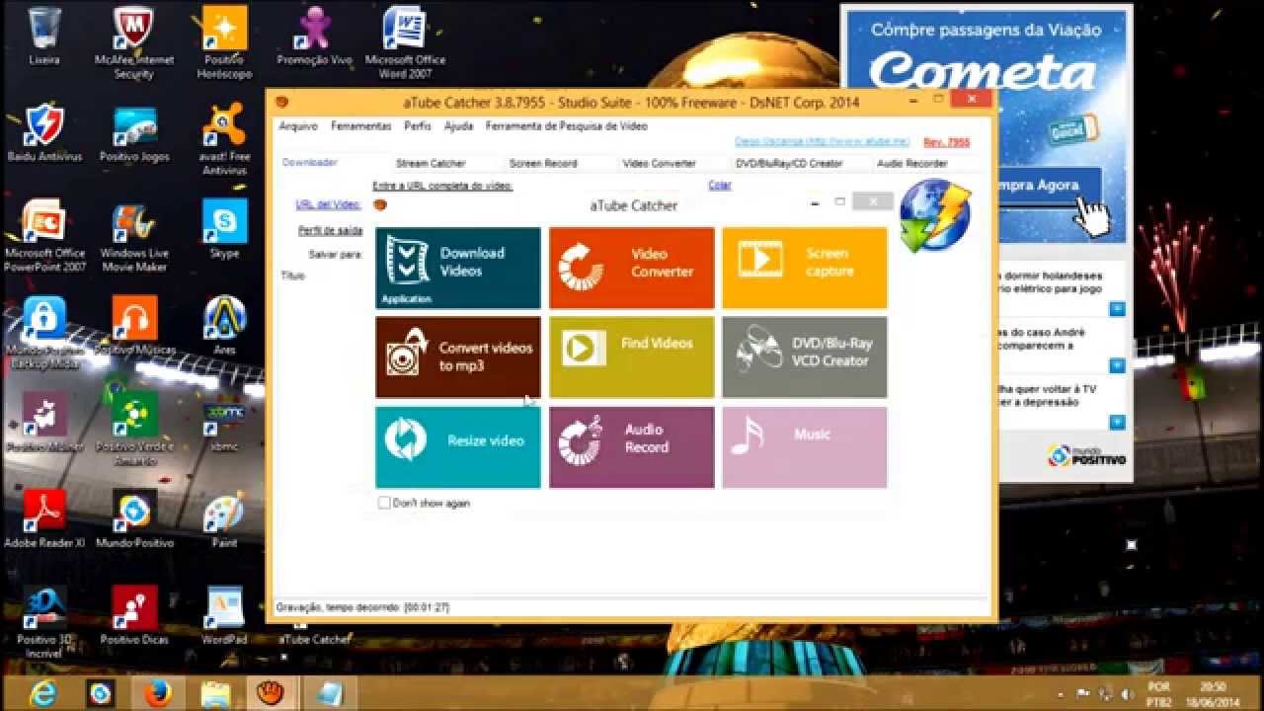Switch to the Video Converter tab

[660, 164]
